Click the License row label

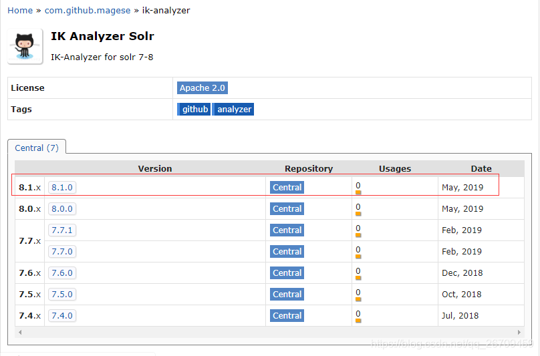27,87
